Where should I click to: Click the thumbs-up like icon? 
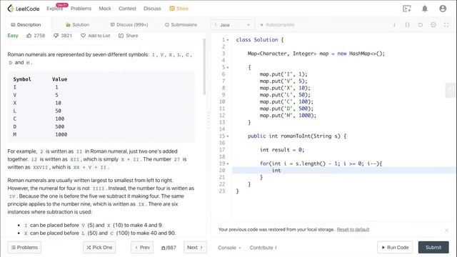[x=29, y=36]
